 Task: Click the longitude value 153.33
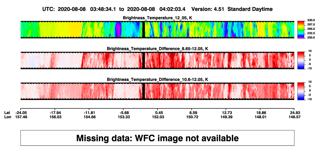[x=124, y=117]
